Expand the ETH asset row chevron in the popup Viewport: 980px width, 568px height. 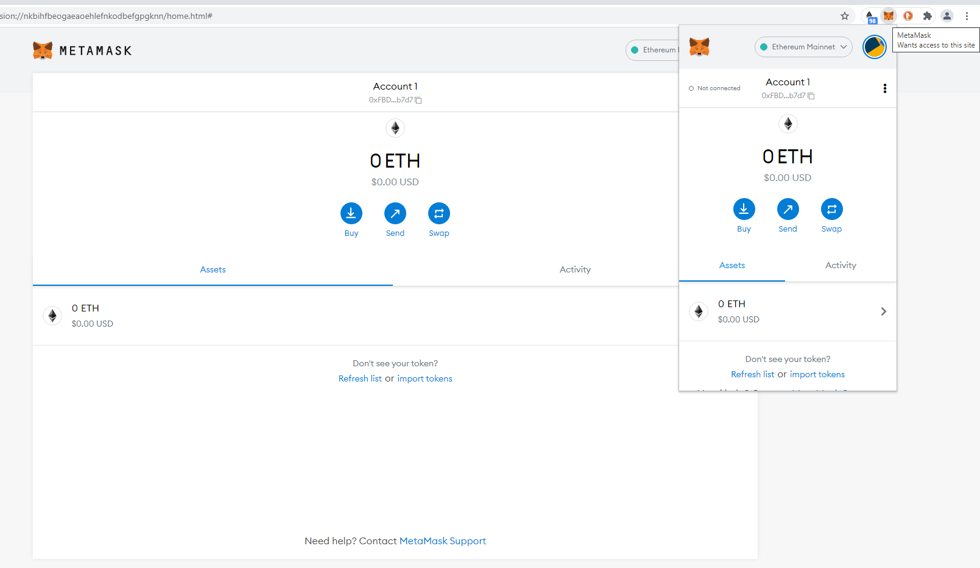883,311
